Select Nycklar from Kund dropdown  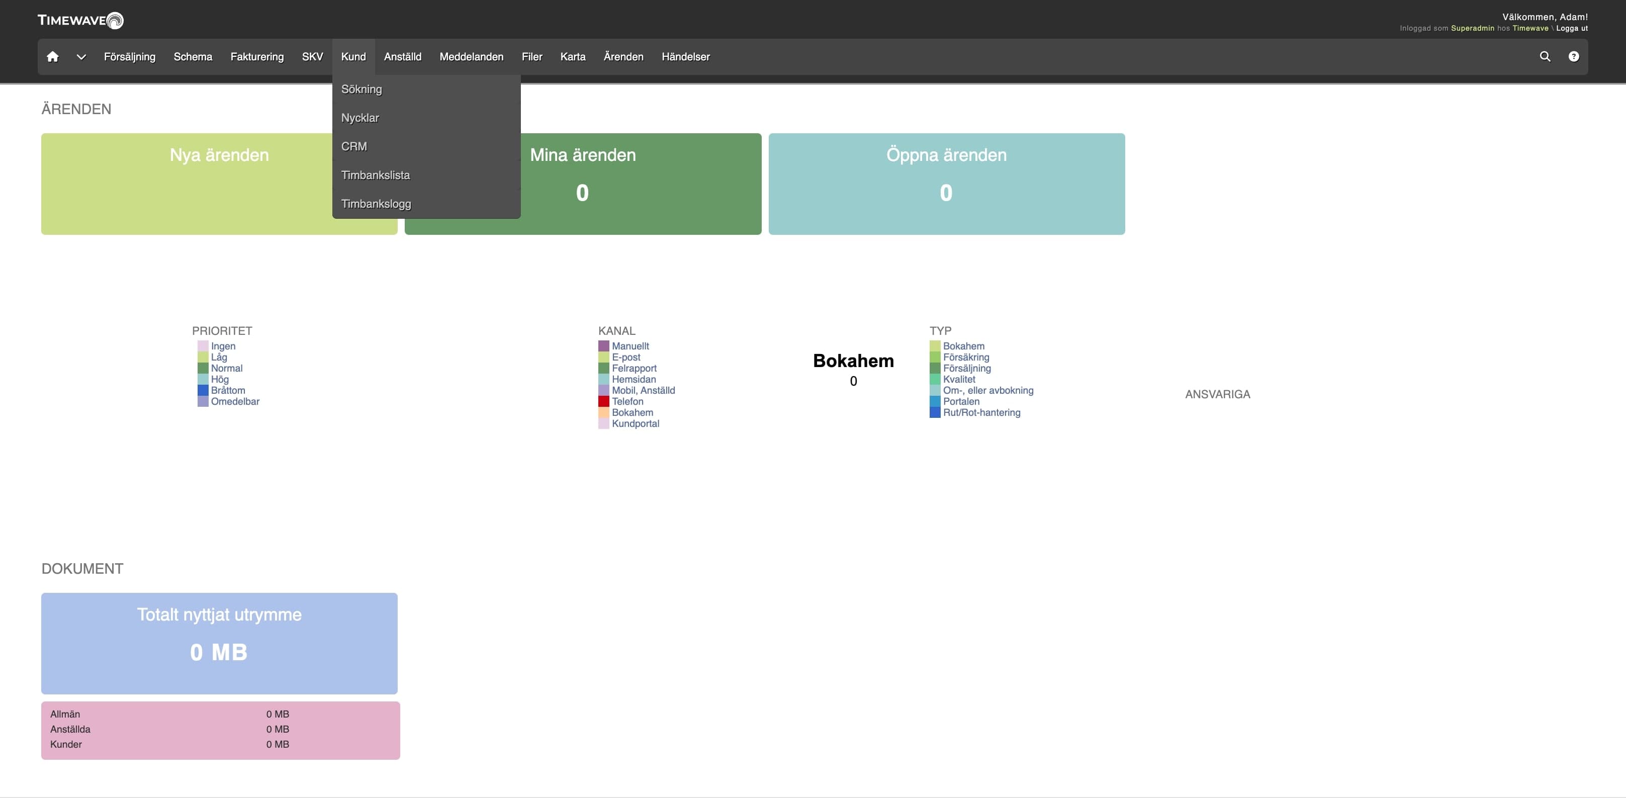(x=426, y=118)
